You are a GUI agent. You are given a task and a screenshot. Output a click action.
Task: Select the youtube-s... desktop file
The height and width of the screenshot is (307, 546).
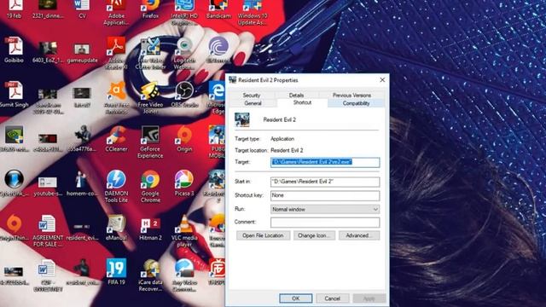coord(48,187)
